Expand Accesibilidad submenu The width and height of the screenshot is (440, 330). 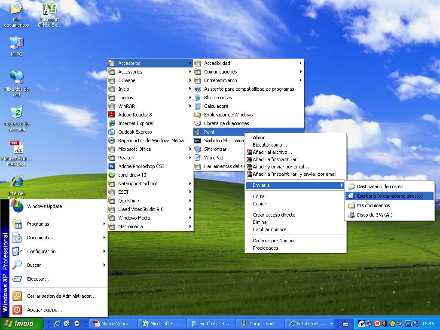click(300, 63)
